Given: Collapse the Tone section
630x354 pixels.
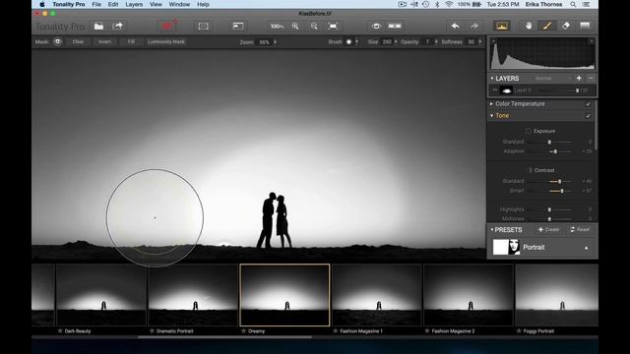Looking at the screenshot, I should click(x=491, y=116).
